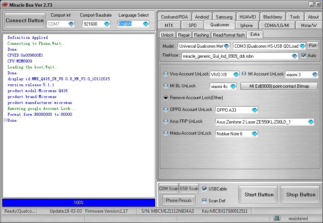
Task: Click the USB Scan button
Action: point(189,189)
